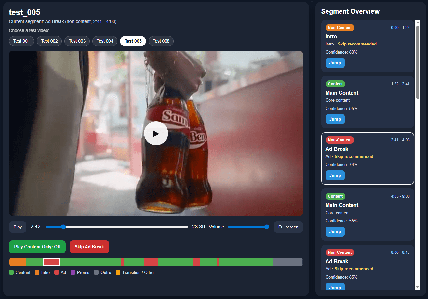Click the Segment Overview scrollbar thumb
428x299 pixels.
pyautogui.click(x=418, y=62)
